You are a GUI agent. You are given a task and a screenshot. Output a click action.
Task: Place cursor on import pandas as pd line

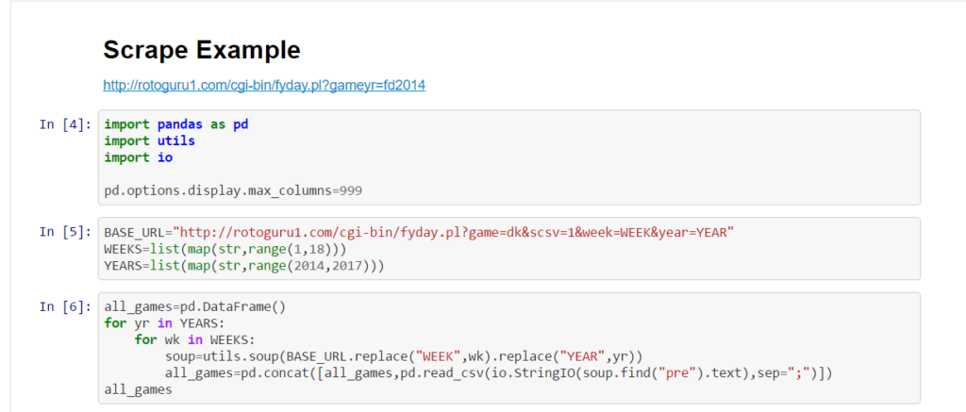[x=176, y=124]
